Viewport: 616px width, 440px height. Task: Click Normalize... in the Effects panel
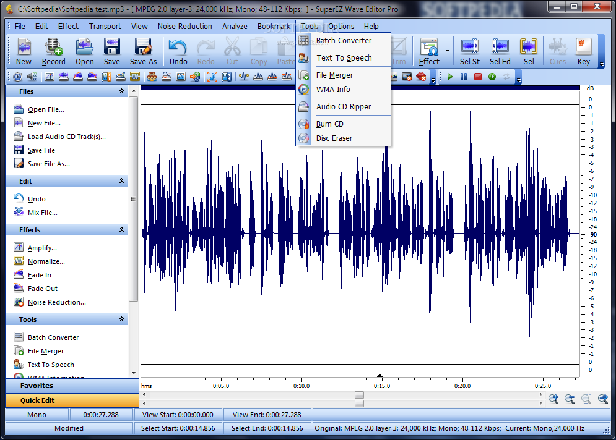(x=46, y=261)
